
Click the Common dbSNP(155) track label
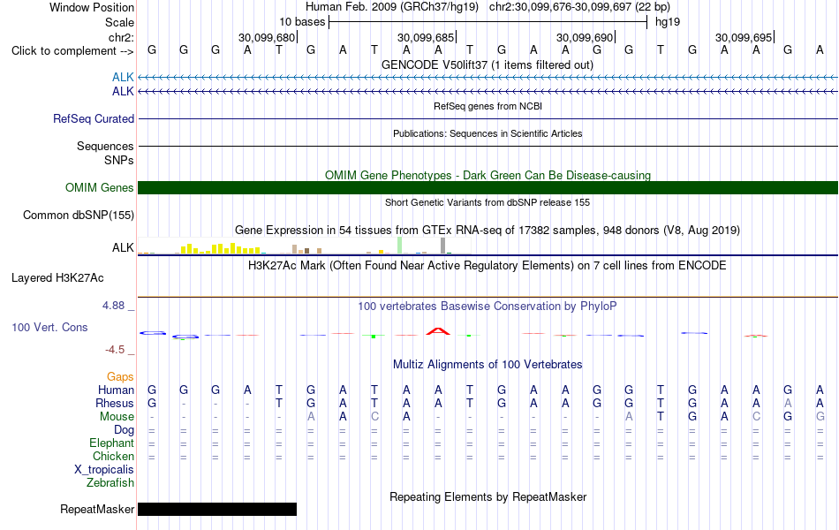pos(78,216)
